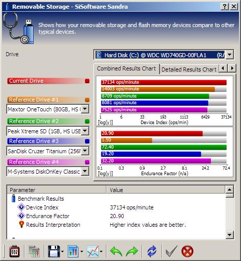Click the Device Index info diamond icon
This screenshot has height=261, width=241.
click(21, 207)
